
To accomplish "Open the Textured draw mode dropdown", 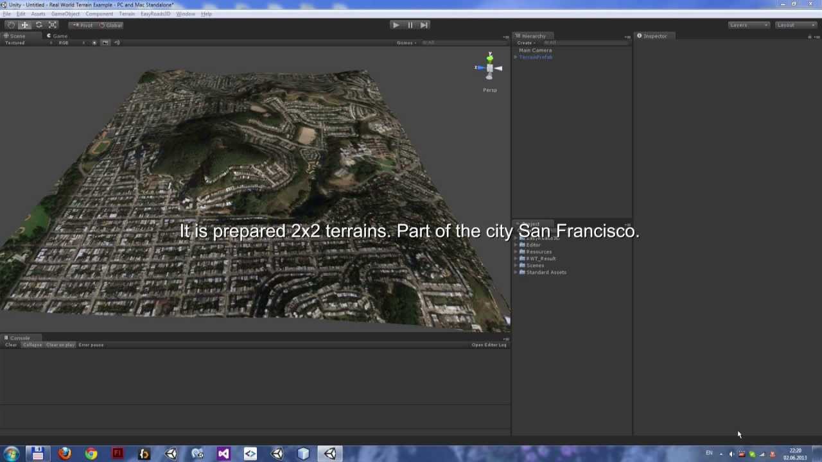I will pyautogui.click(x=27, y=43).
